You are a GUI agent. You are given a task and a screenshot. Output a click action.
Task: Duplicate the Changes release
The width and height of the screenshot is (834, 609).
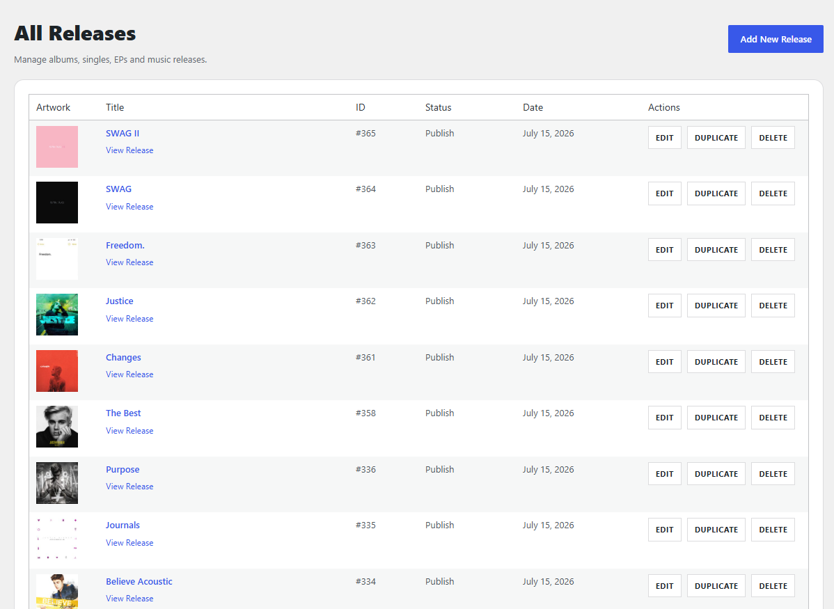pyautogui.click(x=716, y=362)
